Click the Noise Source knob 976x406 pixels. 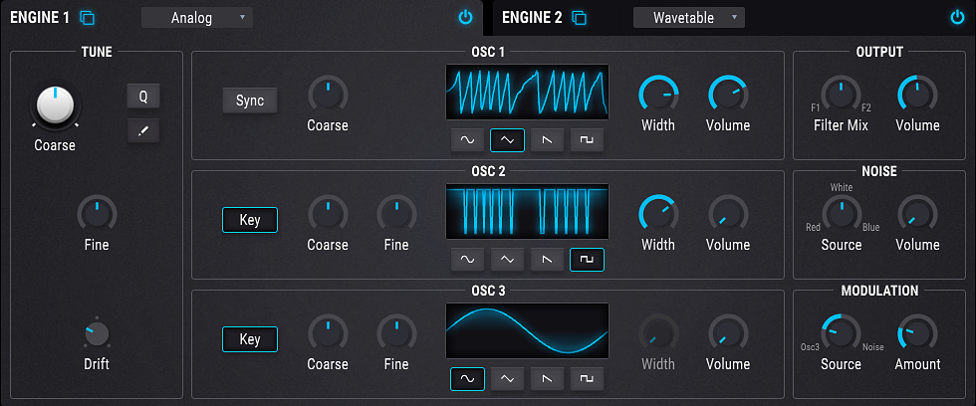coord(841,215)
